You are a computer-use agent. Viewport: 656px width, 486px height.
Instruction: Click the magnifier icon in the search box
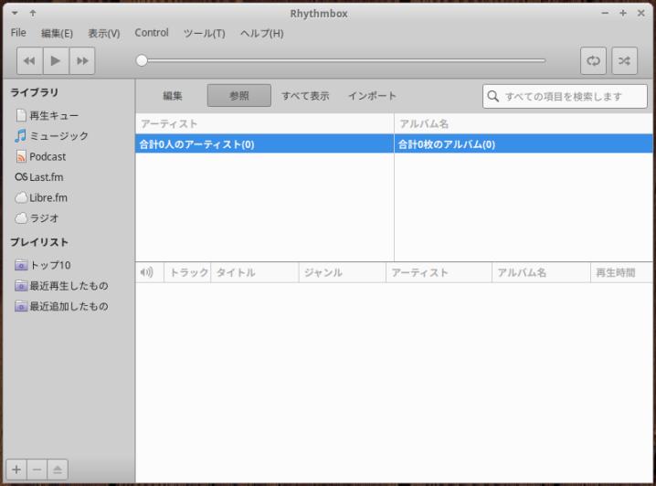click(x=493, y=96)
